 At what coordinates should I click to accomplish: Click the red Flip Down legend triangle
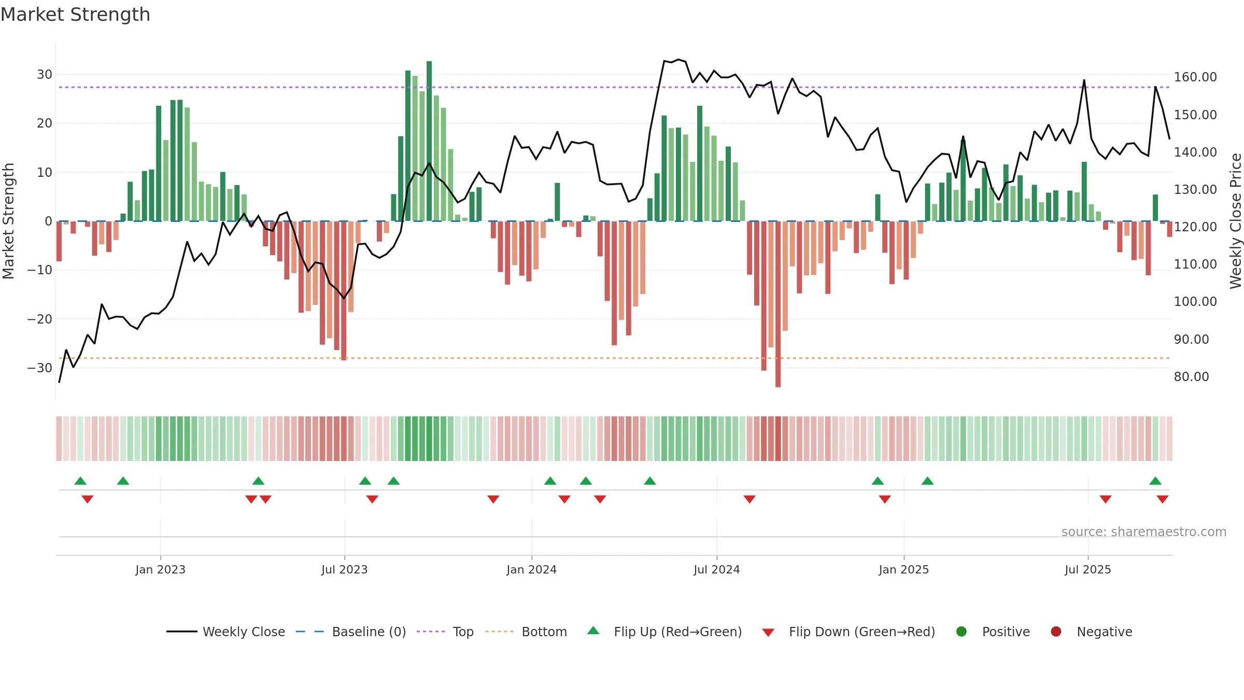pyautogui.click(x=768, y=633)
